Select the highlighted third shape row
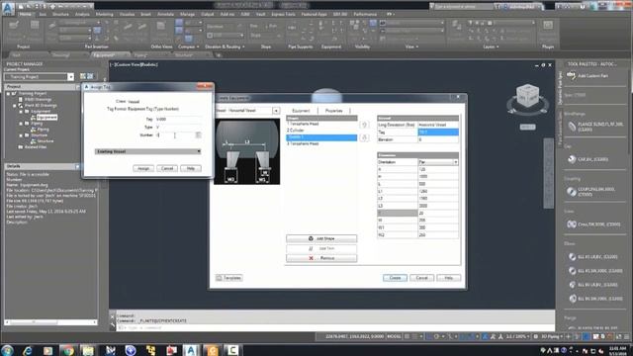633x356 pixels. (321, 137)
